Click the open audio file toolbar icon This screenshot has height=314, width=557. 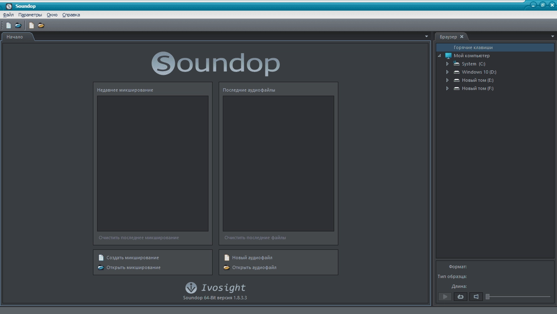point(41,25)
